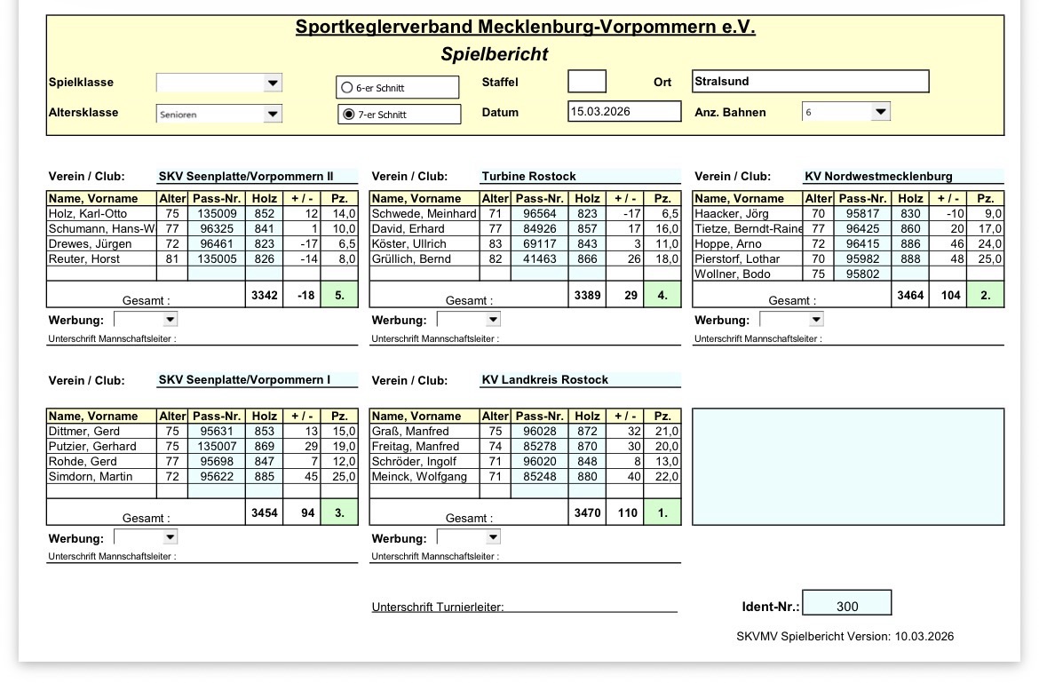Click the large empty light blue box
The image size is (1039, 683).
click(x=847, y=466)
